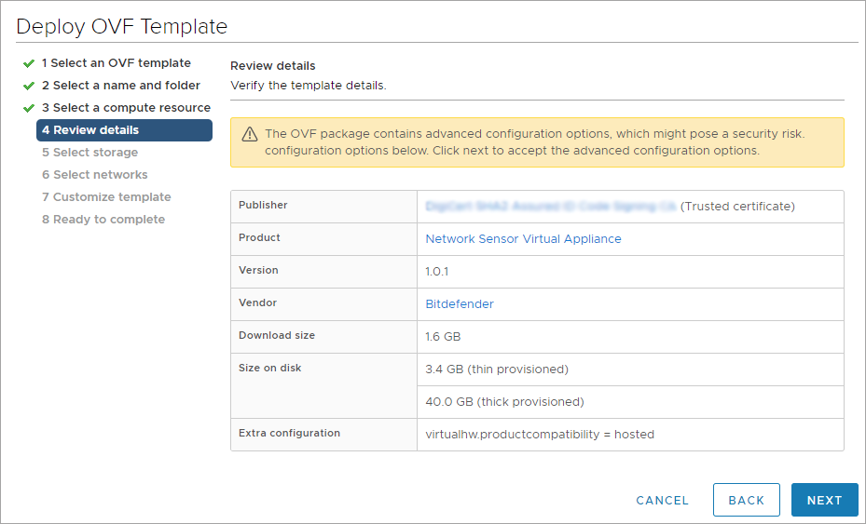The image size is (866, 524).
Task: Click the Verify the template details text
Action: 309,86
